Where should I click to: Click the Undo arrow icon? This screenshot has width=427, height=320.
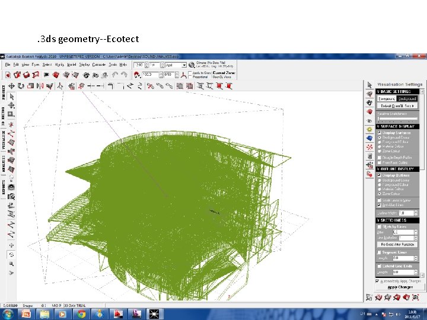(x=115, y=75)
